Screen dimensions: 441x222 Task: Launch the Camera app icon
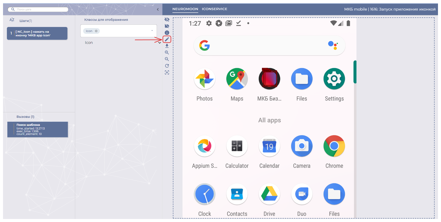coord(302,146)
